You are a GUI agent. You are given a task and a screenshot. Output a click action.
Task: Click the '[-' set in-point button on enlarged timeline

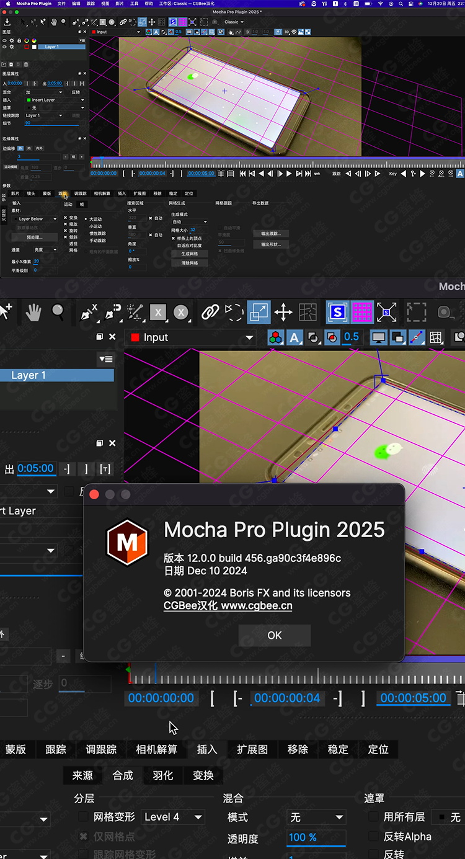click(x=238, y=698)
